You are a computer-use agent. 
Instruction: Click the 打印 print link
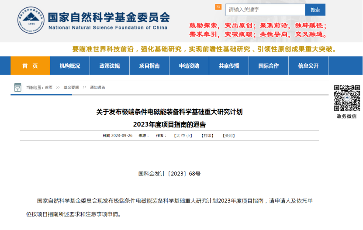coord(207,136)
